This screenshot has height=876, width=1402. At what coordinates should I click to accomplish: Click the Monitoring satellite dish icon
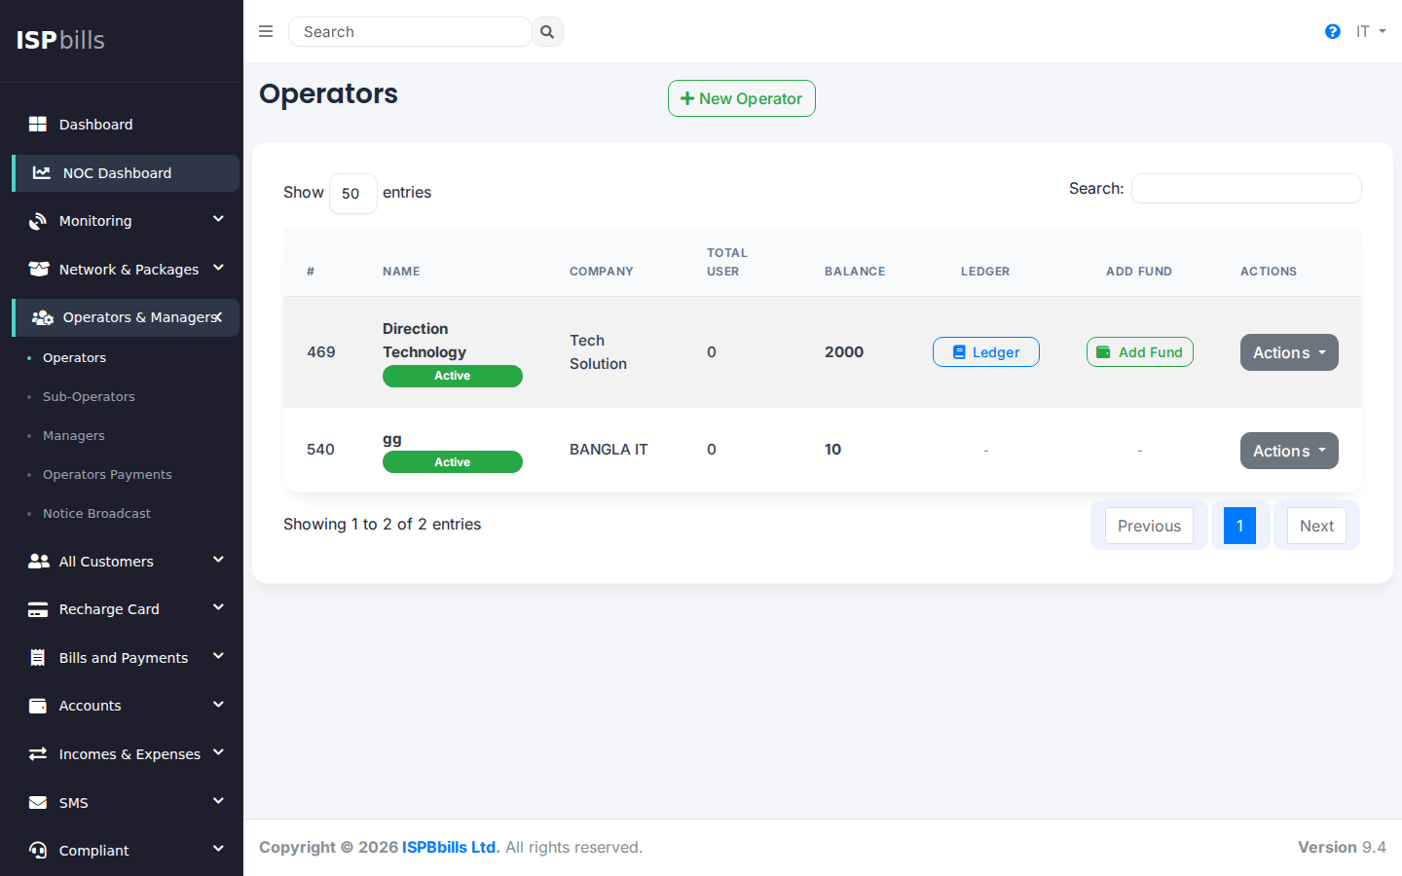point(38,221)
